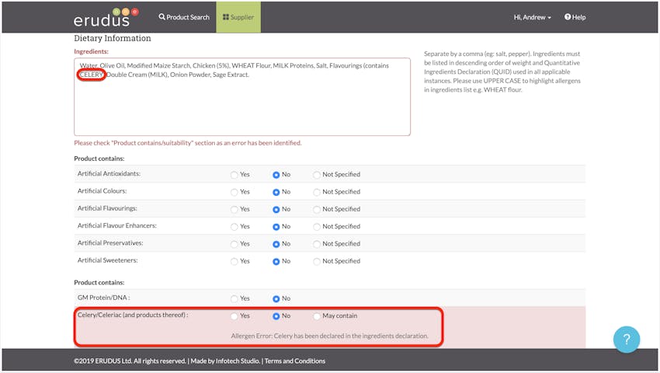Select No for Artificial Colours
Image resolution: width=660 pixels, height=373 pixels.
point(276,192)
